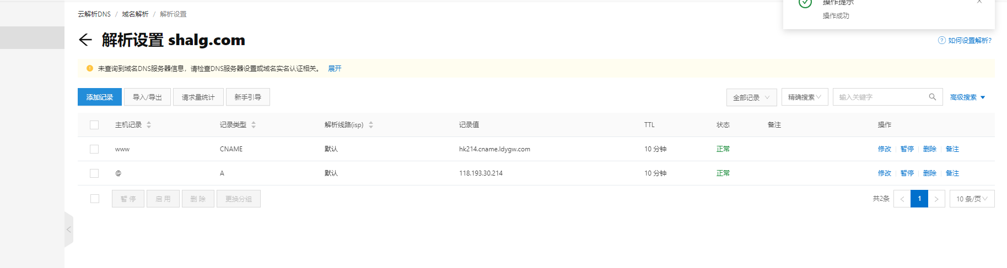Click 修改 for the www record

(884, 149)
